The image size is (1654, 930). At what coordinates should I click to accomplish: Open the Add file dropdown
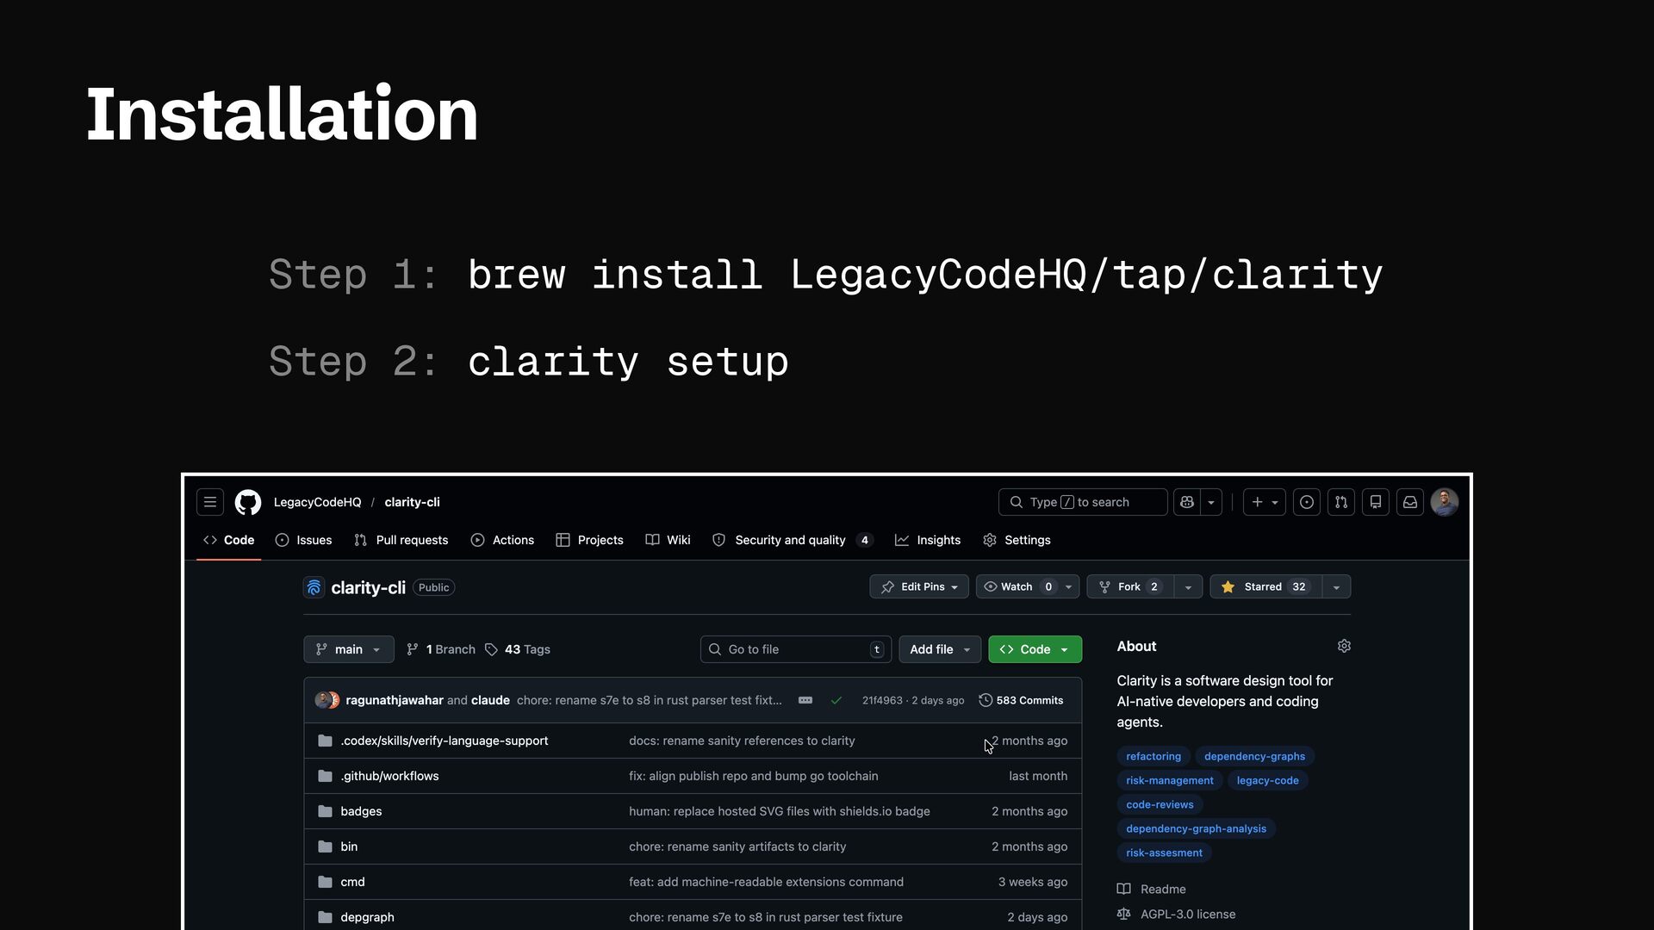939,649
